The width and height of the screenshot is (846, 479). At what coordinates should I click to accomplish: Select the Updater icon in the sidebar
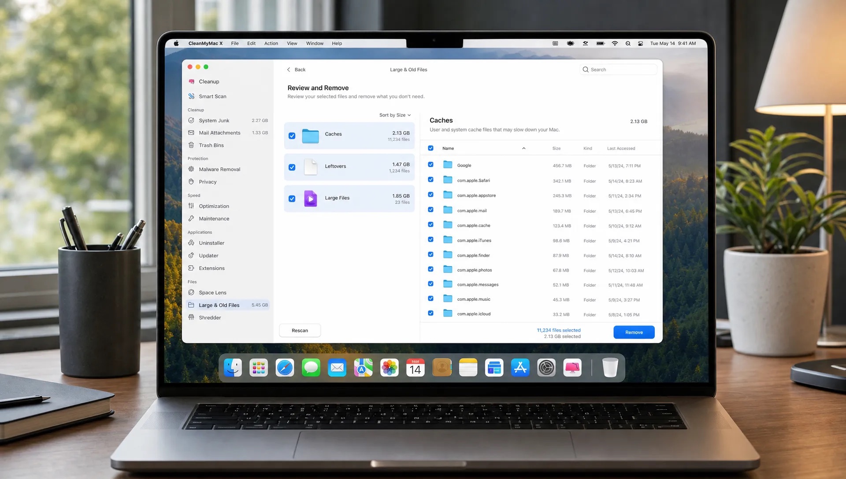(x=191, y=256)
